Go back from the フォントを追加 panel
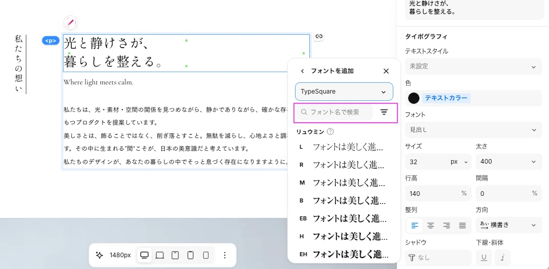Screen dimensions: 549x269 coord(303,71)
